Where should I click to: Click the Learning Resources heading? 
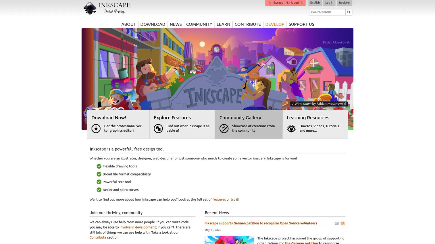coord(308,118)
